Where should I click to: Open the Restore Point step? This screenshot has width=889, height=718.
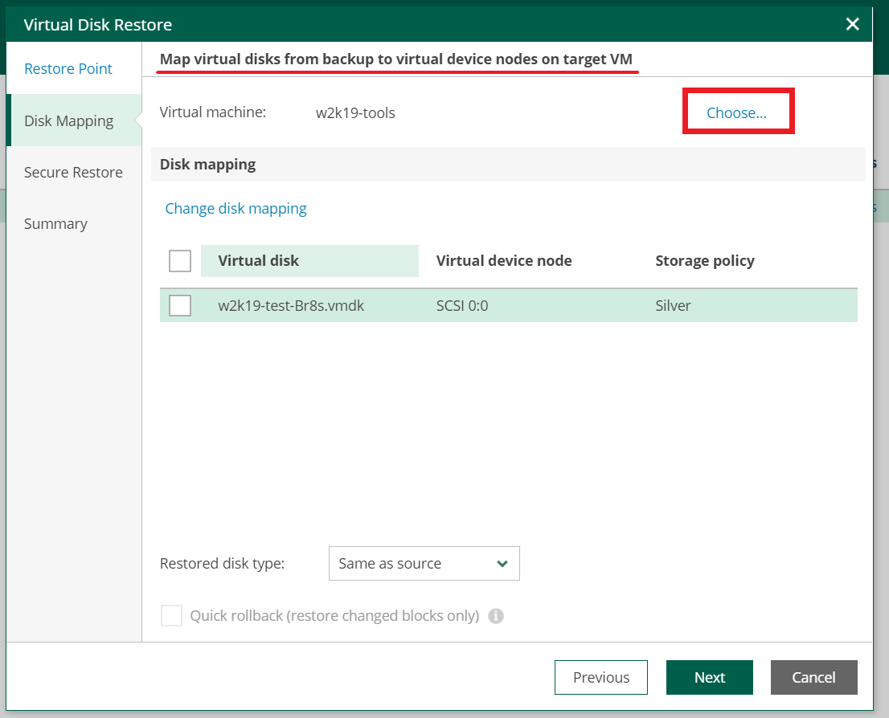pos(68,68)
